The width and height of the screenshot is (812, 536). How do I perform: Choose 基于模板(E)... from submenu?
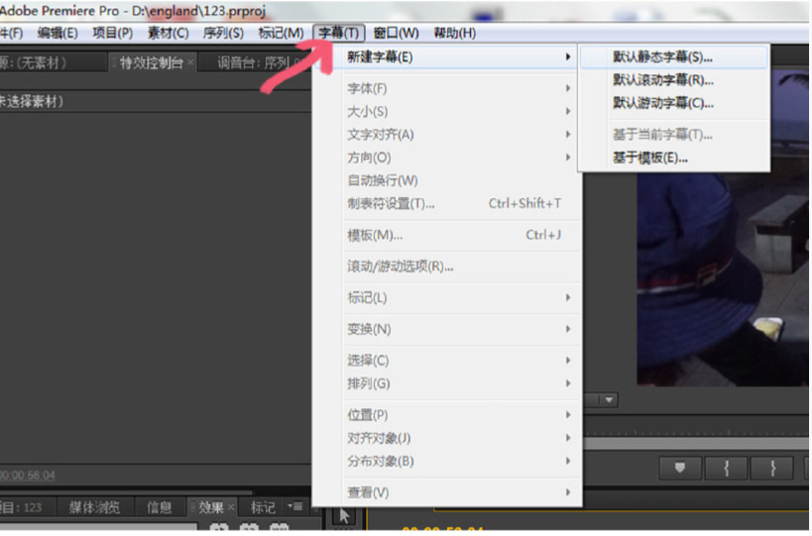click(x=674, y=158)
